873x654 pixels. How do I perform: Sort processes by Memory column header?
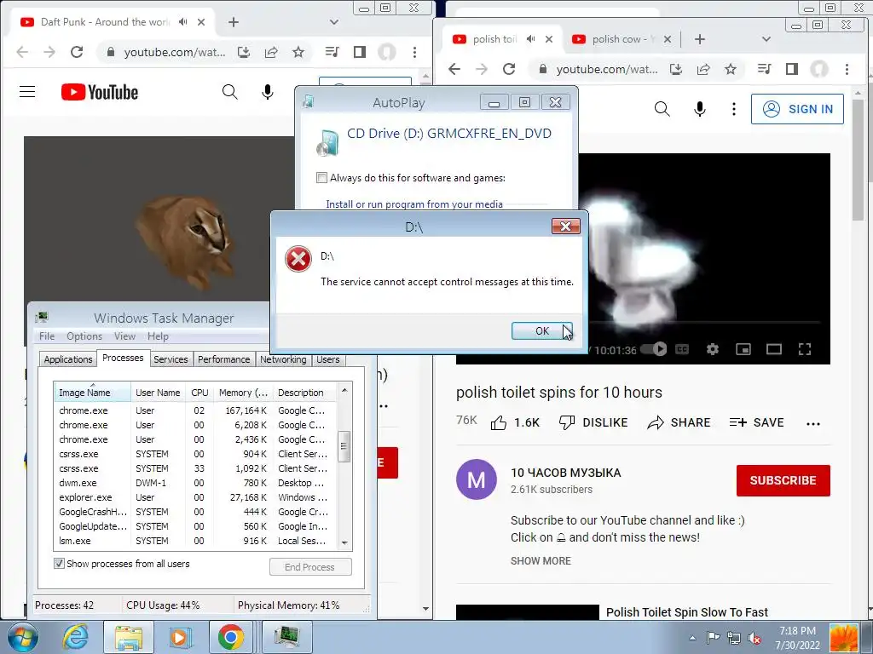tap(243, 392)
